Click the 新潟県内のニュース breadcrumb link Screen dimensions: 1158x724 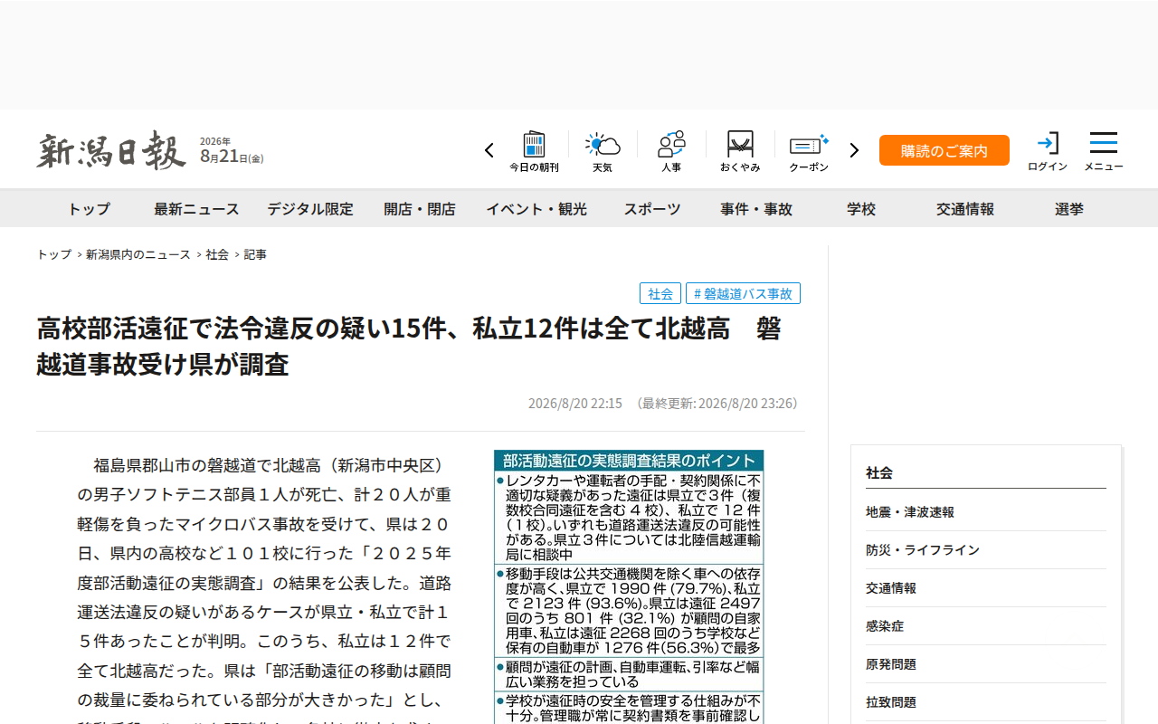tap(138, 255)
